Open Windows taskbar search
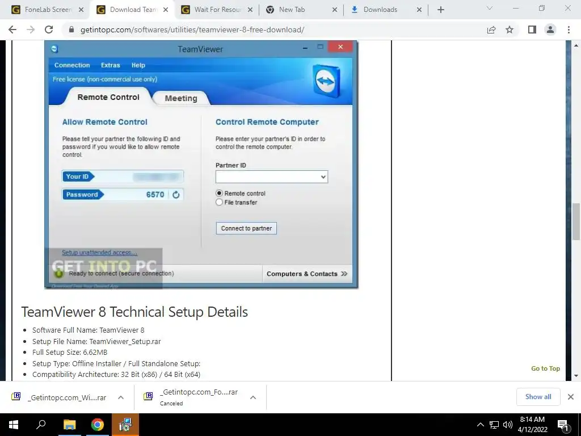The image size is (581, 436). [x=41, y=425]
